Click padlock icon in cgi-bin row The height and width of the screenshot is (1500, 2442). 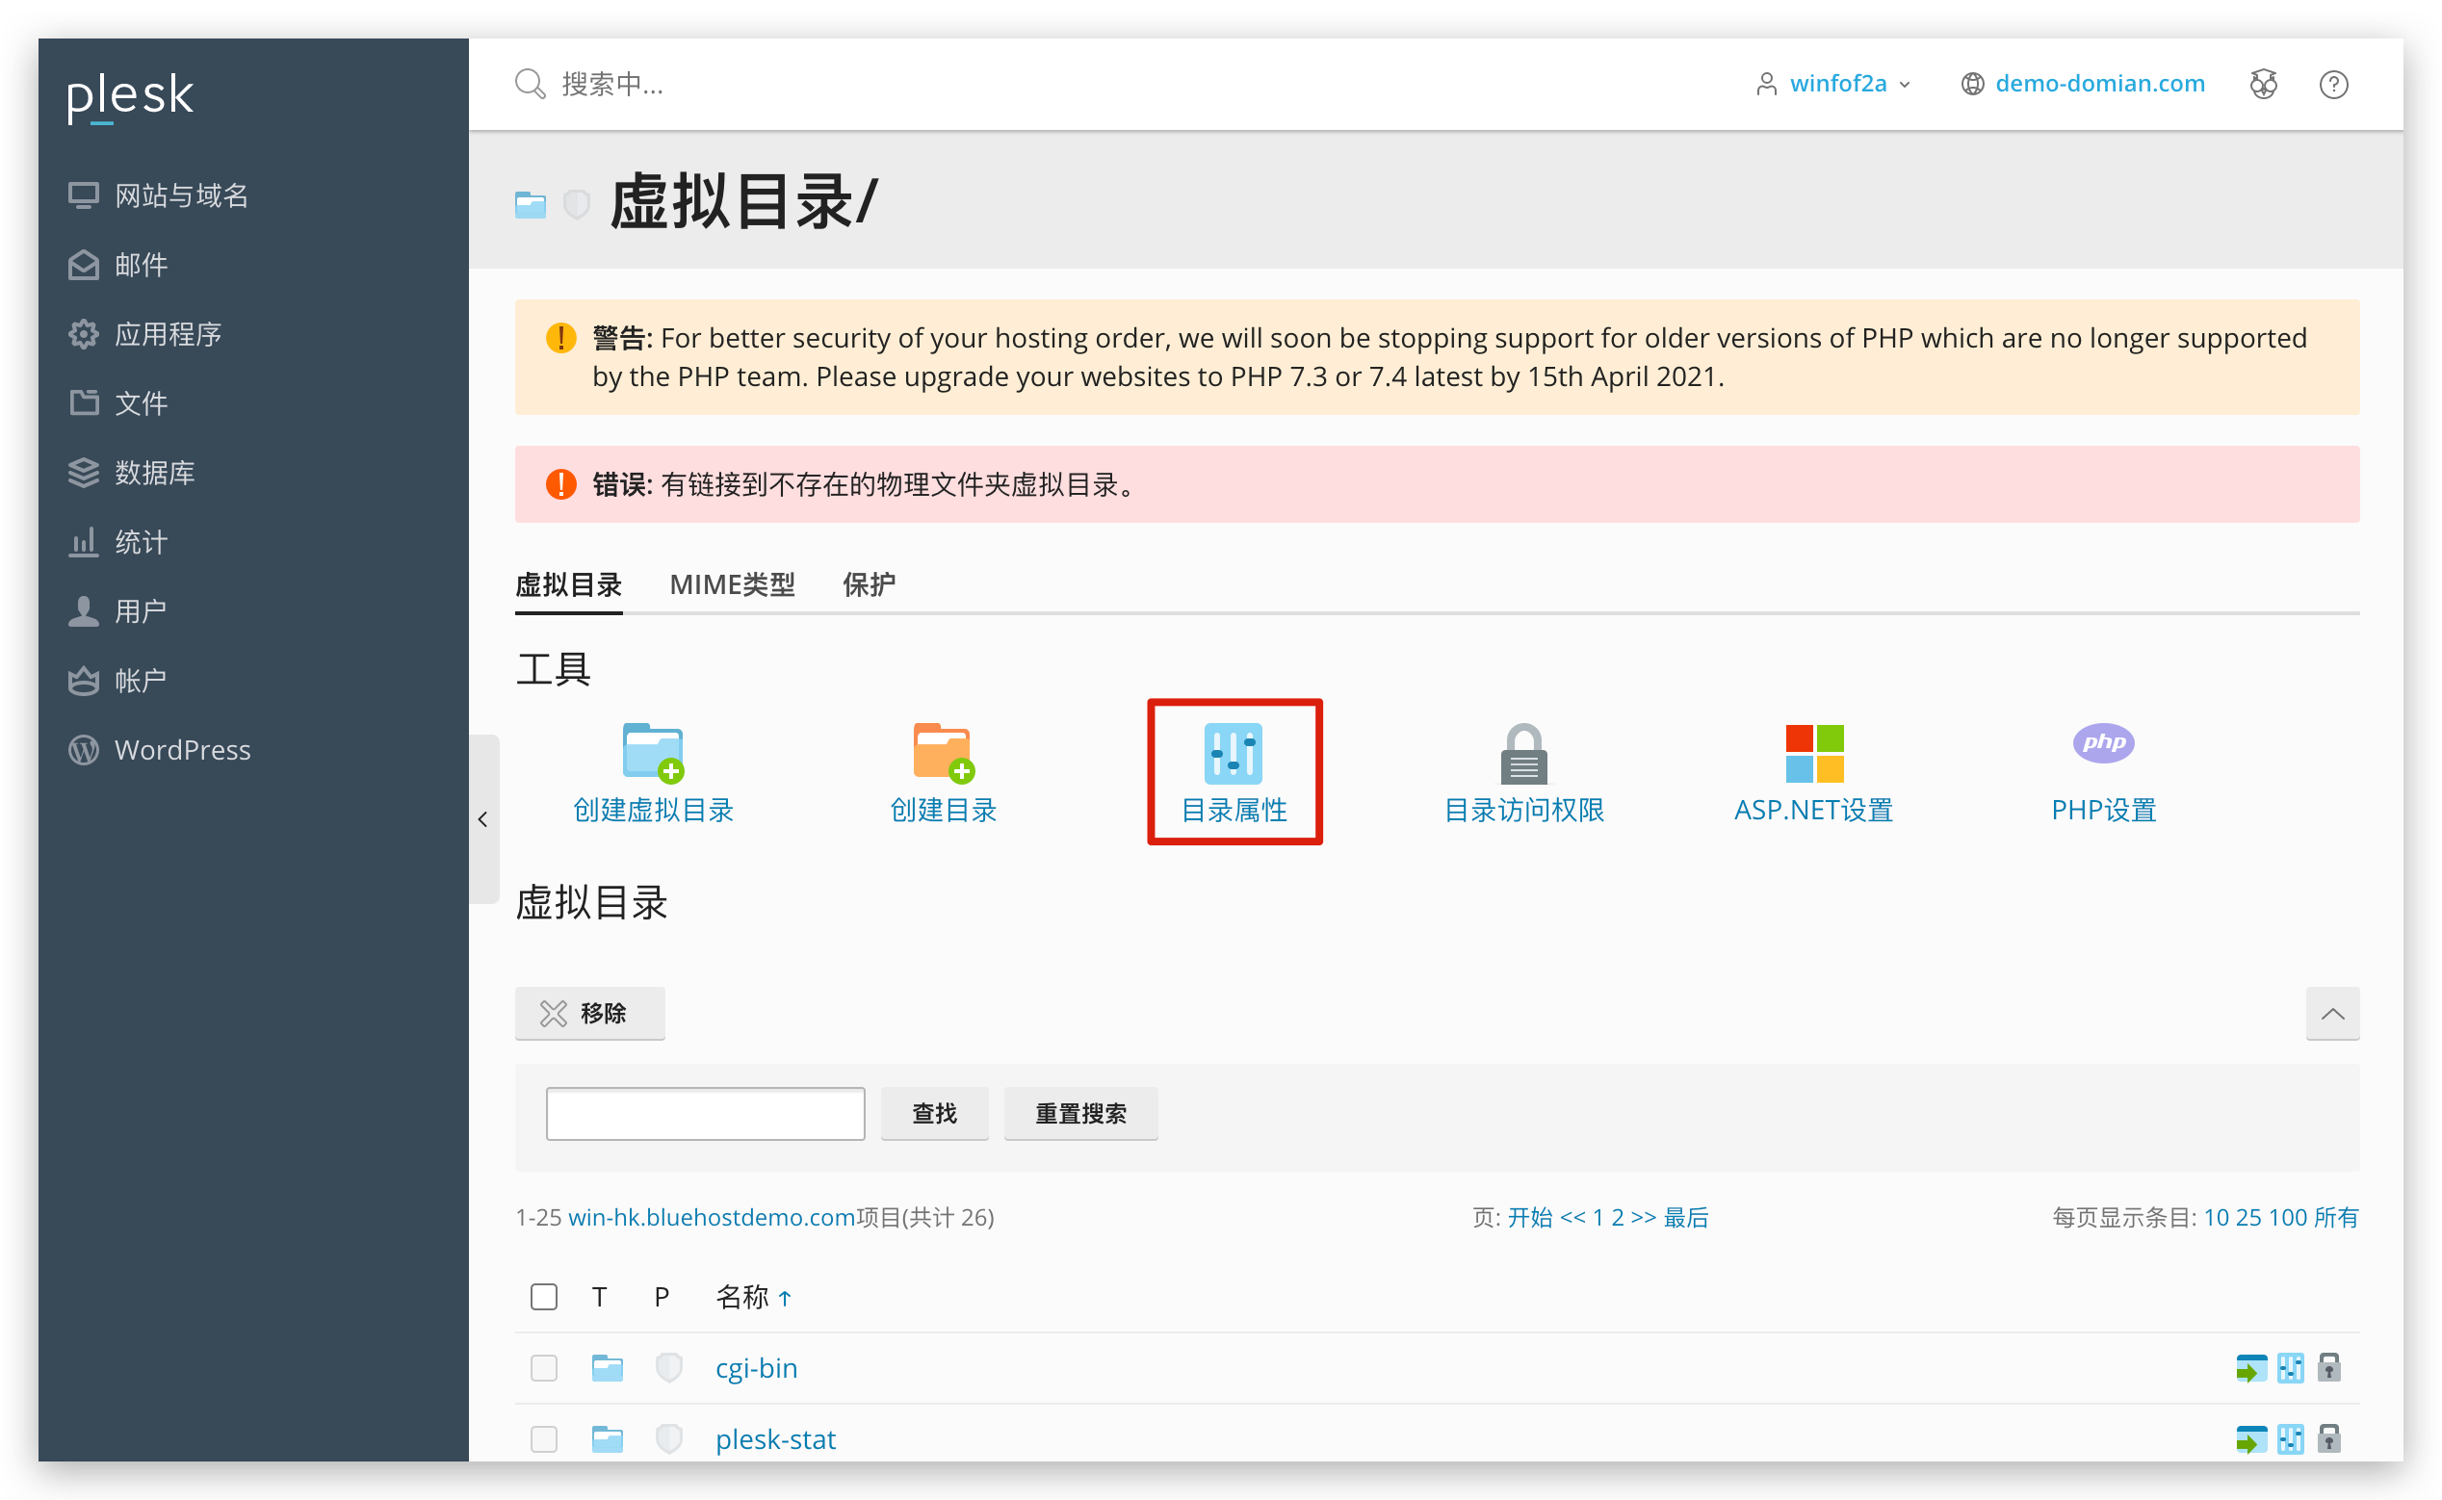coord(2329,1368)
